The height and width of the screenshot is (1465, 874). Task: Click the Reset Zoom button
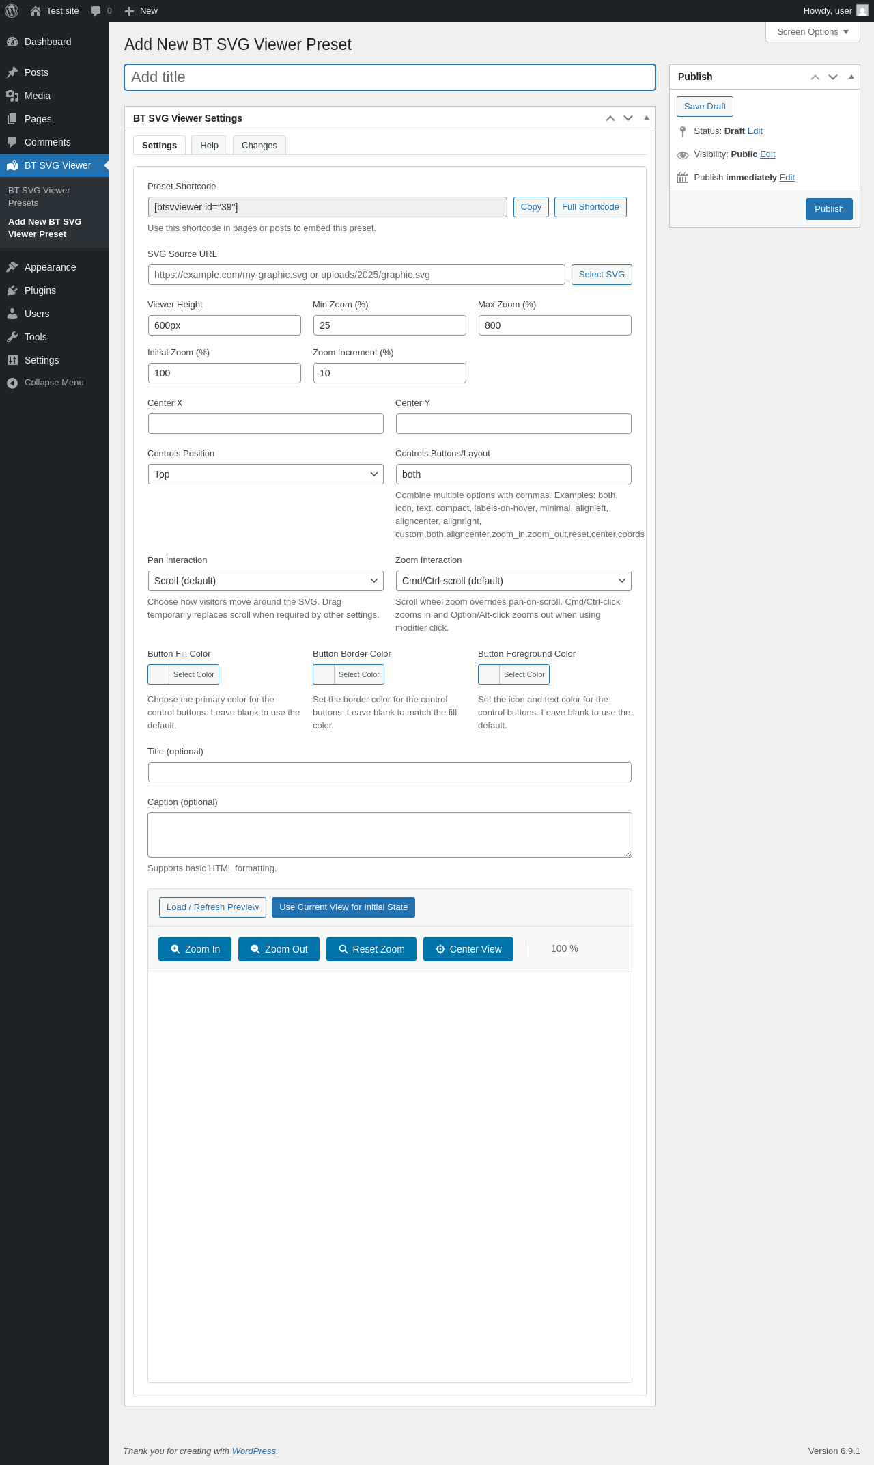click(x=371, y=949)
